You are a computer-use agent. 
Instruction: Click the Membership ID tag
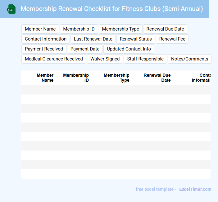pyautogui.click(x=79, y=29)
